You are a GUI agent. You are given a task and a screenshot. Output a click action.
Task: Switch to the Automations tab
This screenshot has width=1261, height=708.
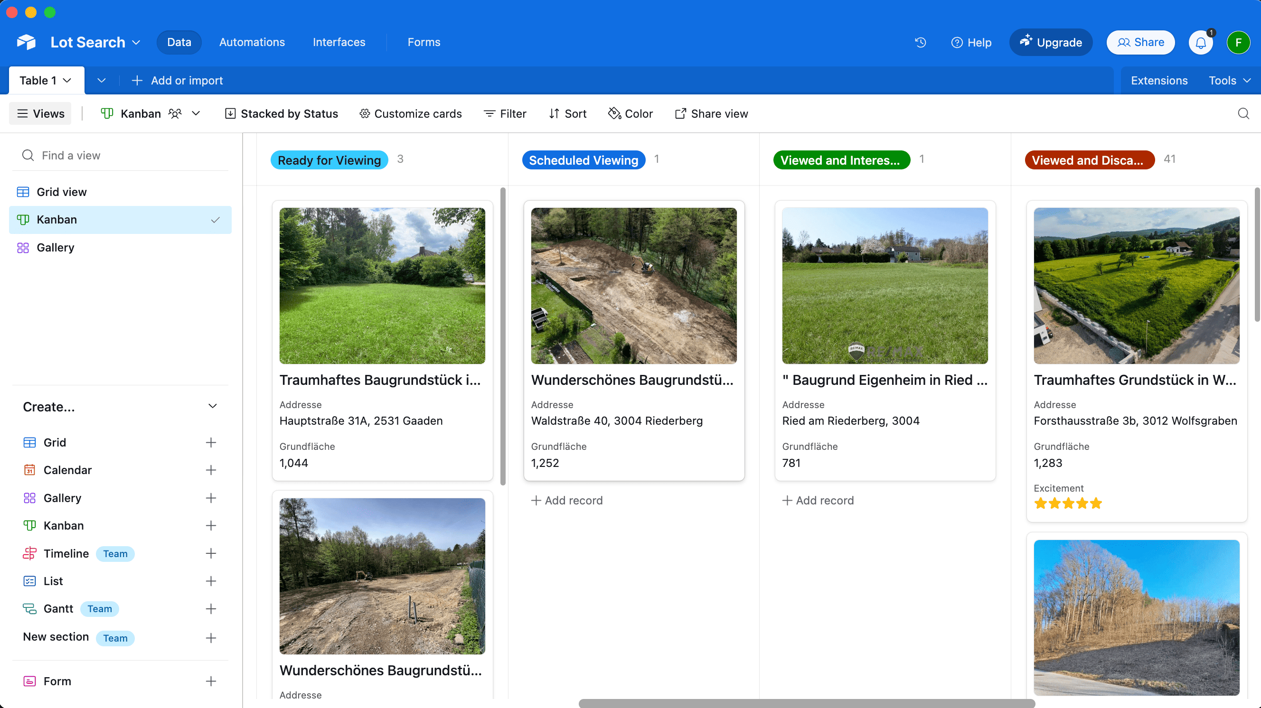pos(252,43)
